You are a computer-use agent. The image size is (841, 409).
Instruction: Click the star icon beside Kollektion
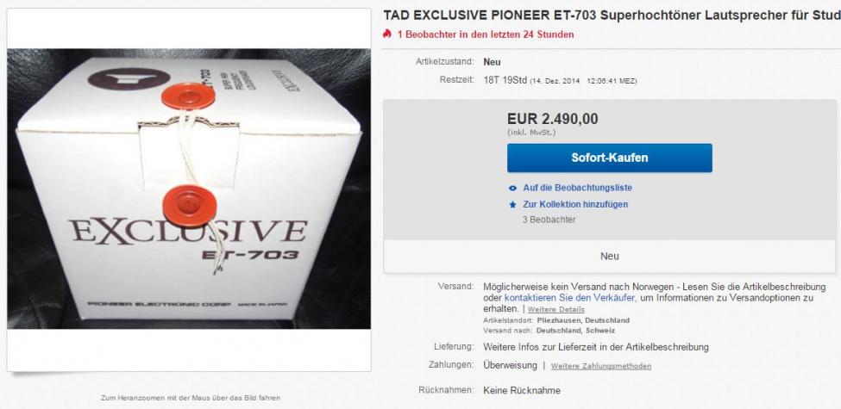click(512, 205)
